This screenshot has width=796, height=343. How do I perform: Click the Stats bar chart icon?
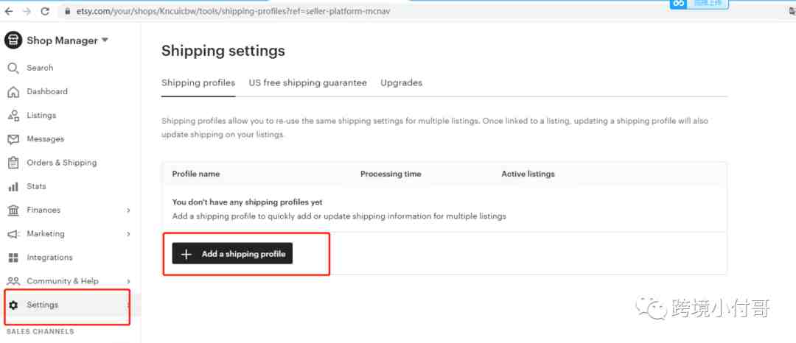13,187
